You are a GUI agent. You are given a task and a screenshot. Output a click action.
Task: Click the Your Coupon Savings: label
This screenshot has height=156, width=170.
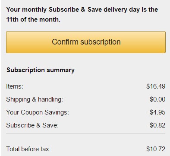[38, 112]
